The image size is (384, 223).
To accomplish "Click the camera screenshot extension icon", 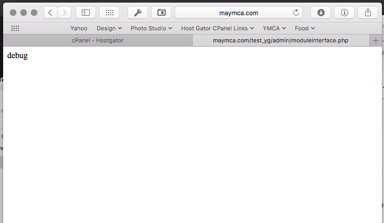I will (x=161, y=13).
